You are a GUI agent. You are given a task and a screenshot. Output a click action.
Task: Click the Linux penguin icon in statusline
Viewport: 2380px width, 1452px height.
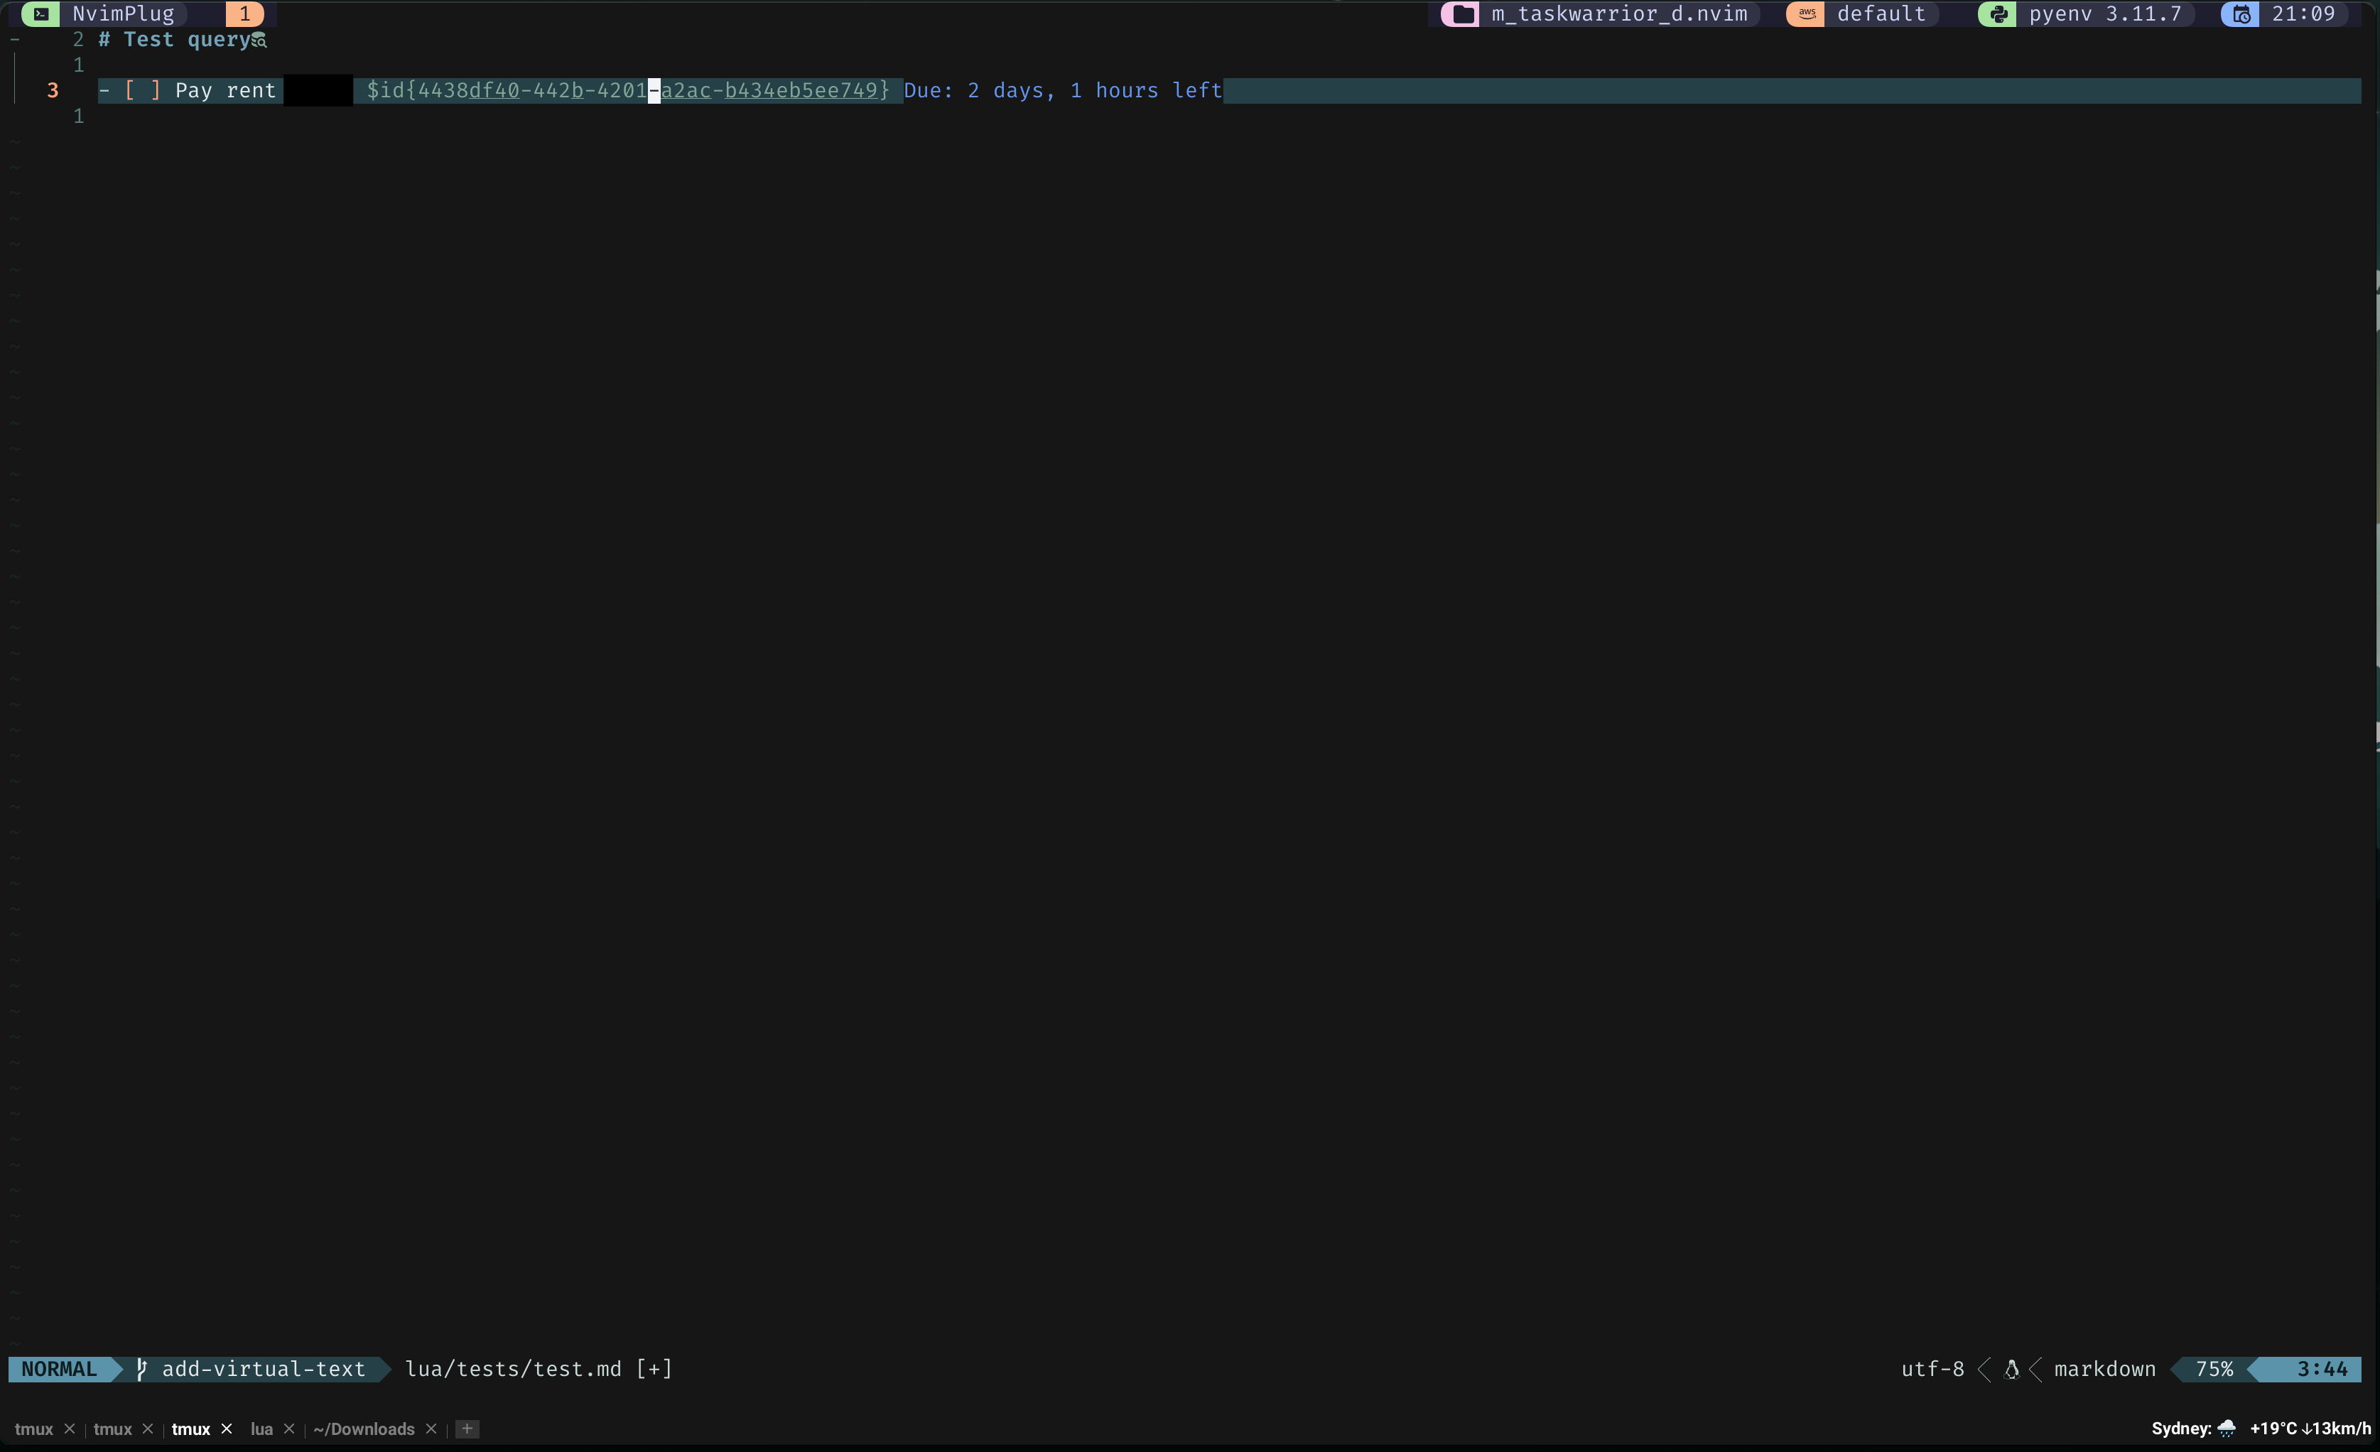click(x=2011, y=1369)
